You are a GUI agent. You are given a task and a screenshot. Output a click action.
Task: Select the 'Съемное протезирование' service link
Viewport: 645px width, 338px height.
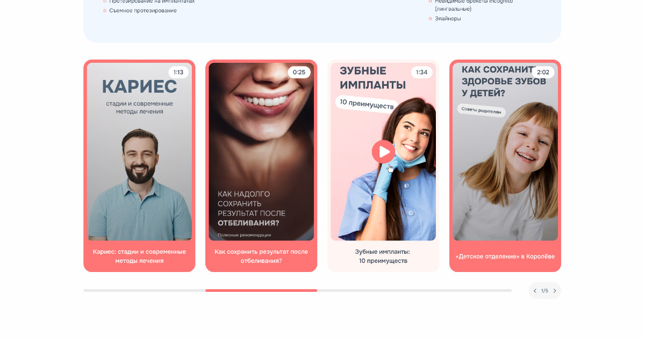pyautogui.click(x=143, y=10)
